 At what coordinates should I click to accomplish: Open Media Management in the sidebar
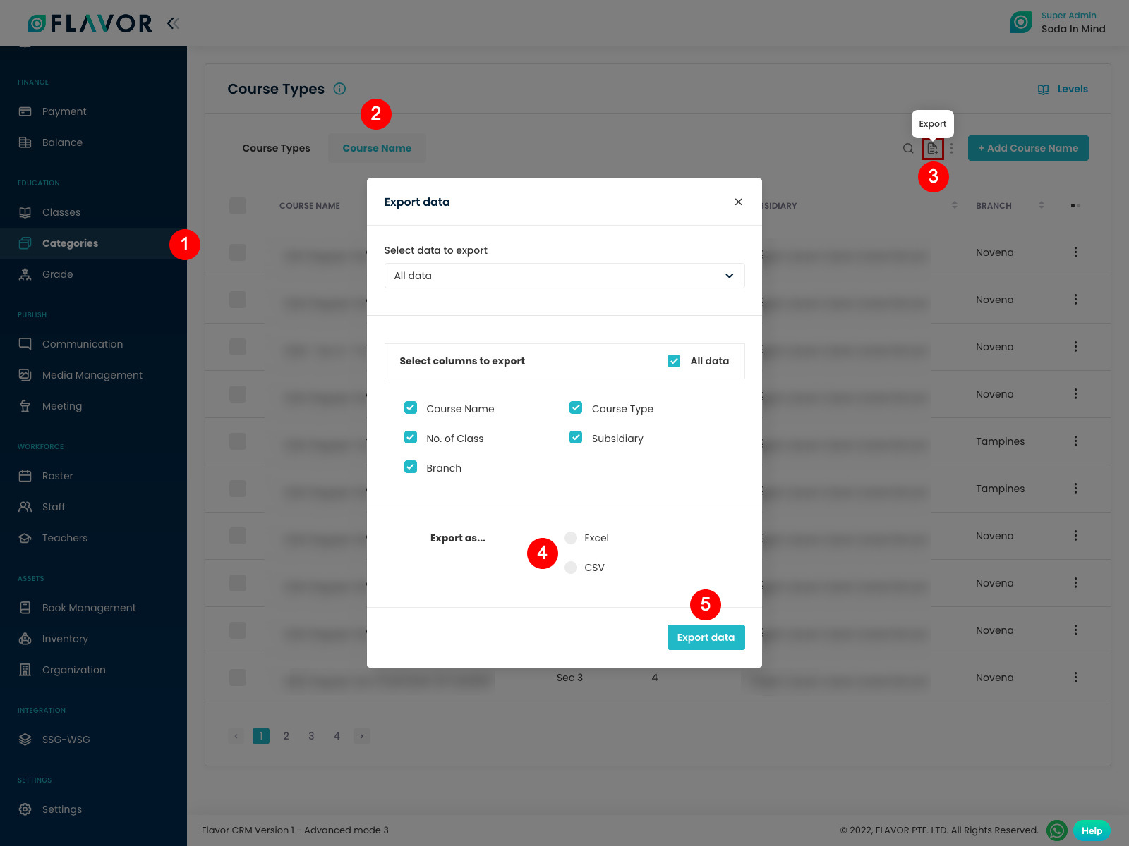click(x=92, y=375)
